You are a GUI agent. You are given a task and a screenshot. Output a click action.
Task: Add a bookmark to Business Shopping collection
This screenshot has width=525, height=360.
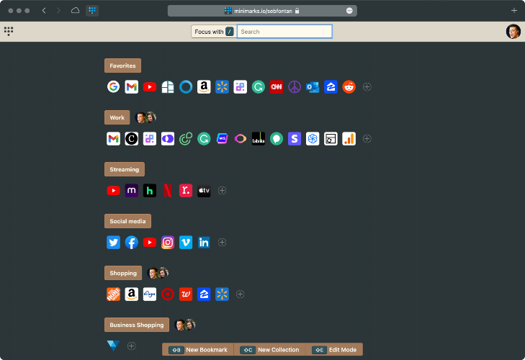click(132, 346)
